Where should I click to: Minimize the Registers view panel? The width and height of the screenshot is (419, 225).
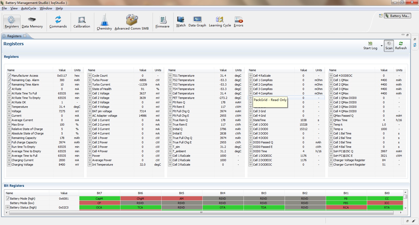pos(403,35)
